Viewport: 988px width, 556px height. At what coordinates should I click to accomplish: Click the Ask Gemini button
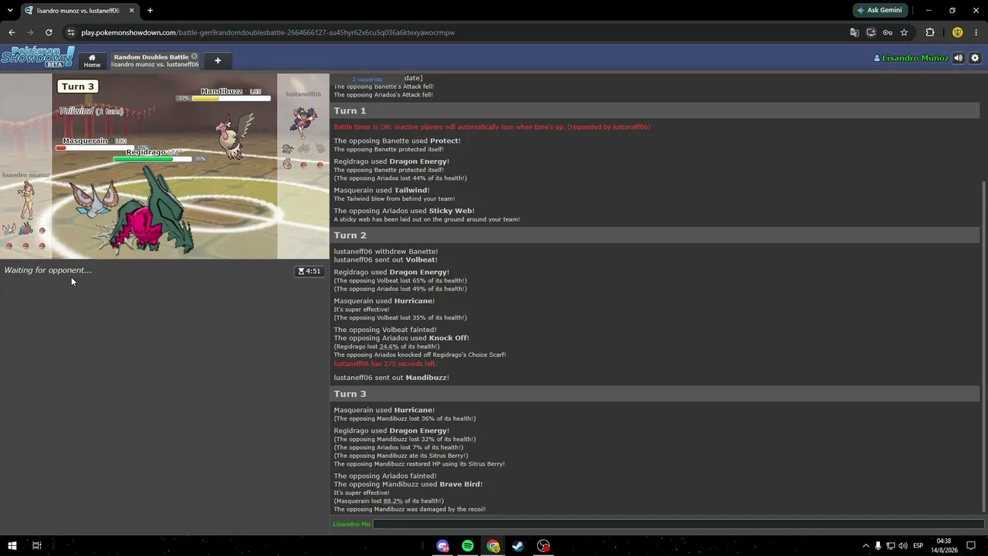click(x=879, y=10)
